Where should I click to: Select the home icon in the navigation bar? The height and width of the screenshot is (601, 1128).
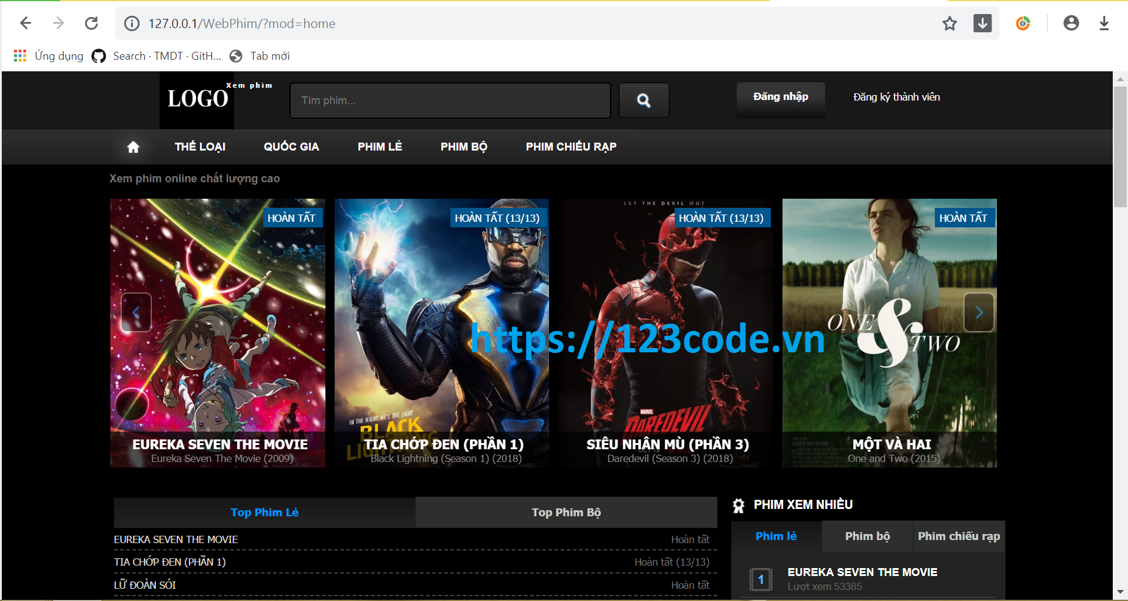(x=133, y=146)
